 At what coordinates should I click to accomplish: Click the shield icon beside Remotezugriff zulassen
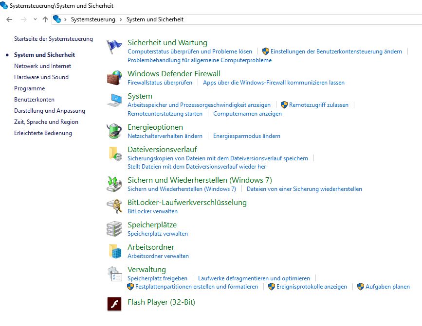click(284, 105)
